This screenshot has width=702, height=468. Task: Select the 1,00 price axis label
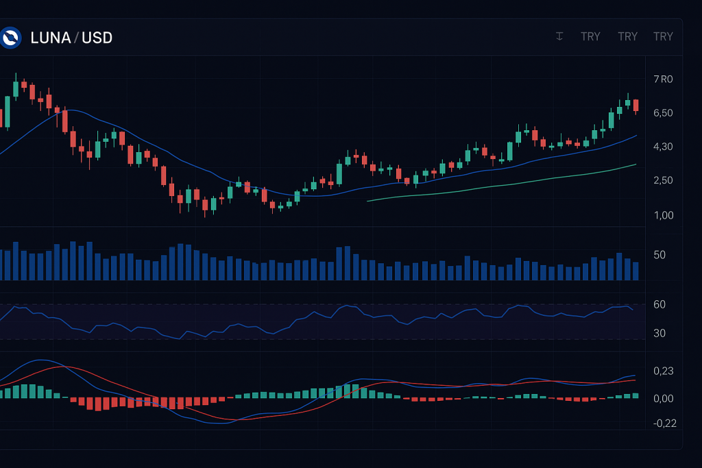pos(664,216)
